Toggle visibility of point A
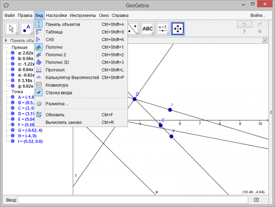The image size is (275, 207). click(x=12, y=97)
